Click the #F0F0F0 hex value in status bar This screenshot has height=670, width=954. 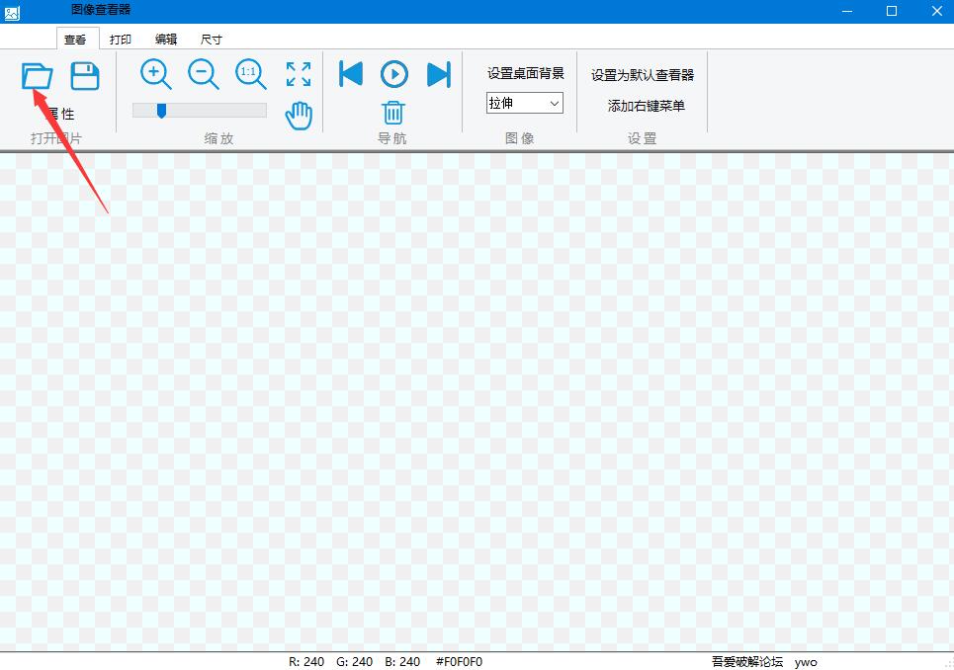click(460, 661)
